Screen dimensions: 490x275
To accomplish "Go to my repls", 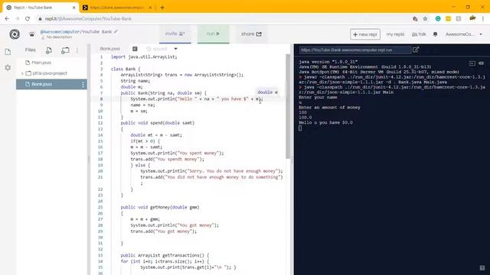I will tap(395, 34).
